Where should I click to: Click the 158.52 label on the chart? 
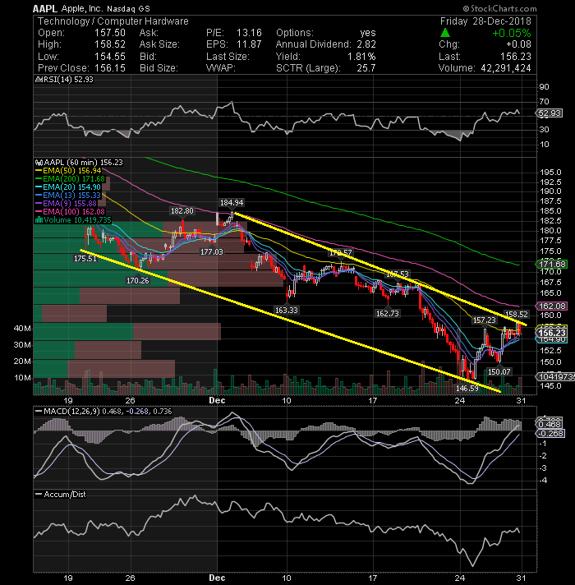click(516, 314)
